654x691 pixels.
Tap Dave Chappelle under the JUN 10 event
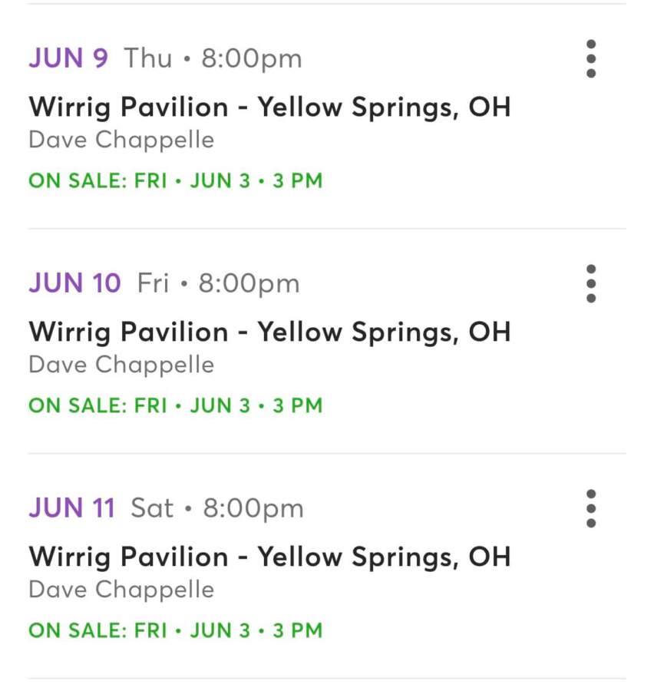[x=121, y=365]
